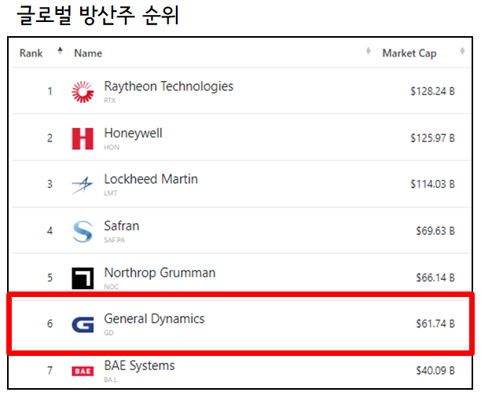481x396 pixels.
Task: Click the $69.63 B market cap value
Action: [x=435, y=231]
